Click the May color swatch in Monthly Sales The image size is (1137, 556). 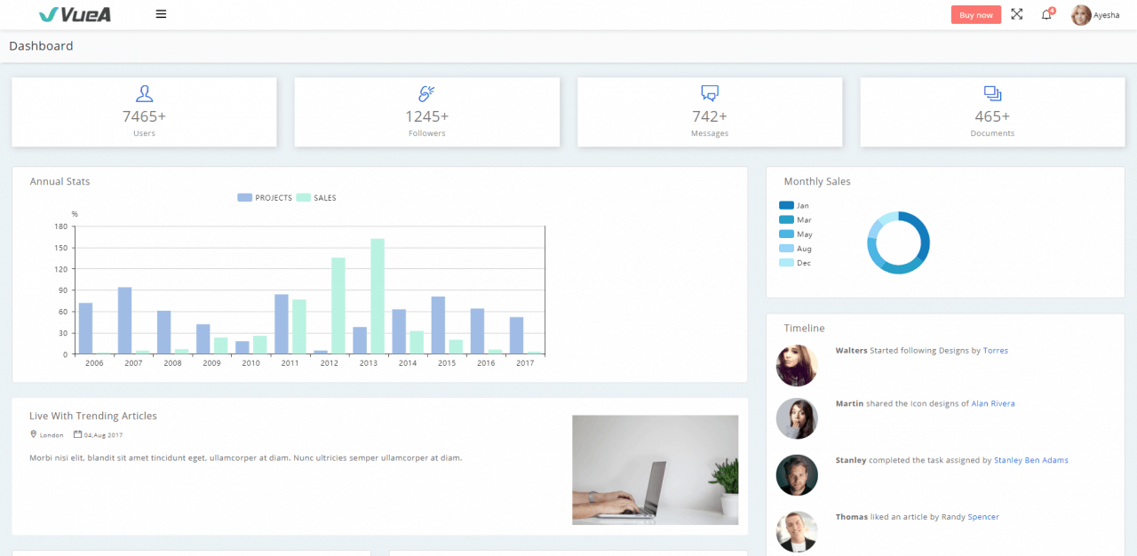pos(785,234)
